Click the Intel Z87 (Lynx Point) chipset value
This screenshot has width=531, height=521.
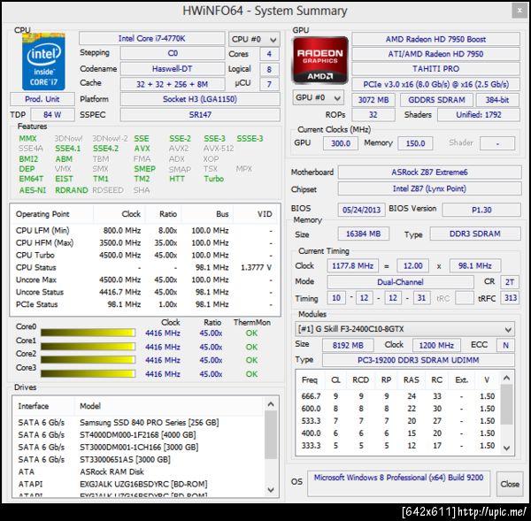point(429,188)
